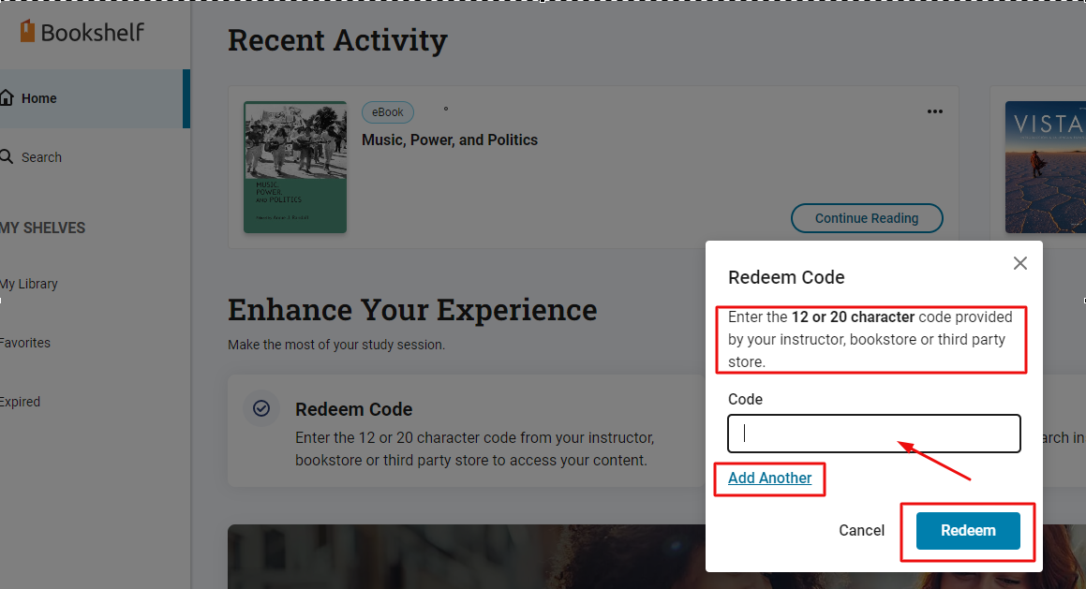Select the Search icon in the sidebar

tap(42, 156)
